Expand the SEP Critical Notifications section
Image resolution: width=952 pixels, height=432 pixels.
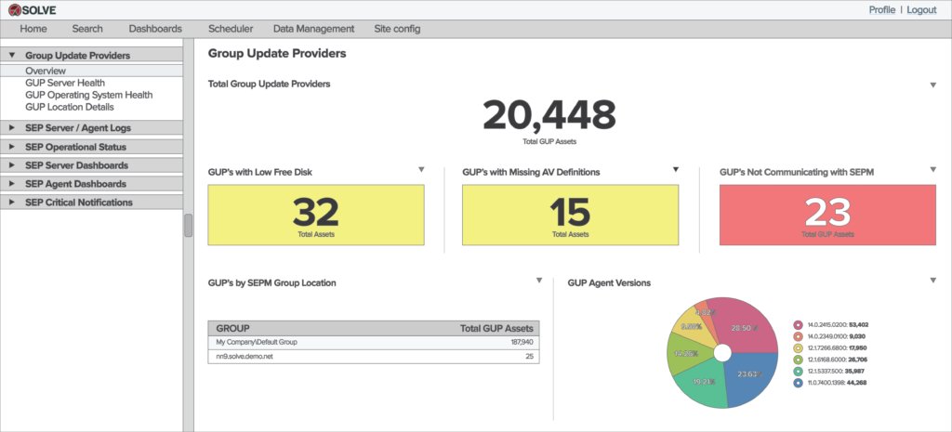click(x=12, y=203)
